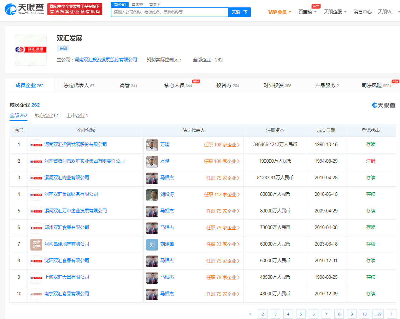
Task: Switch to 查公司 search tab
Action: (x=120, y=5)
